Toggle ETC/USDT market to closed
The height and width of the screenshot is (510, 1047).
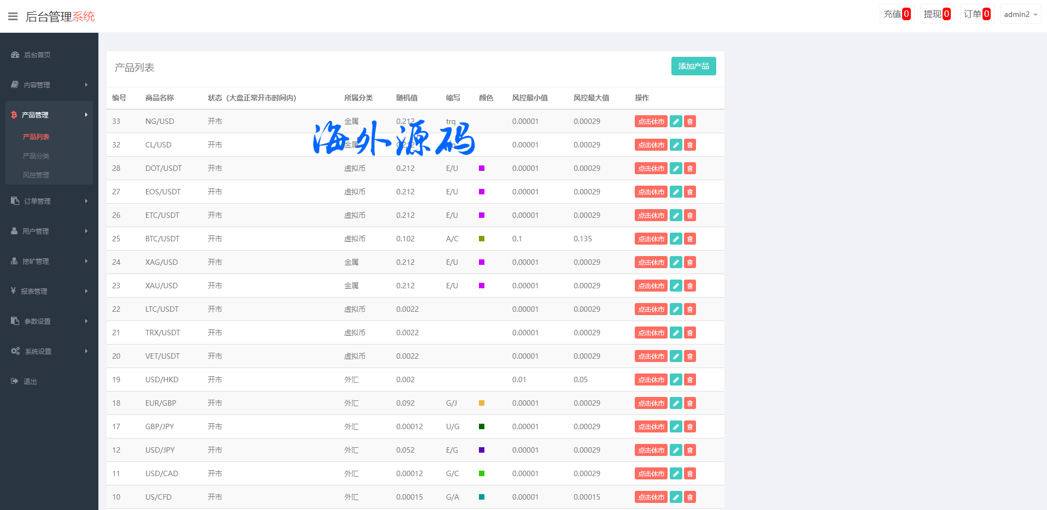pos(651,215)
